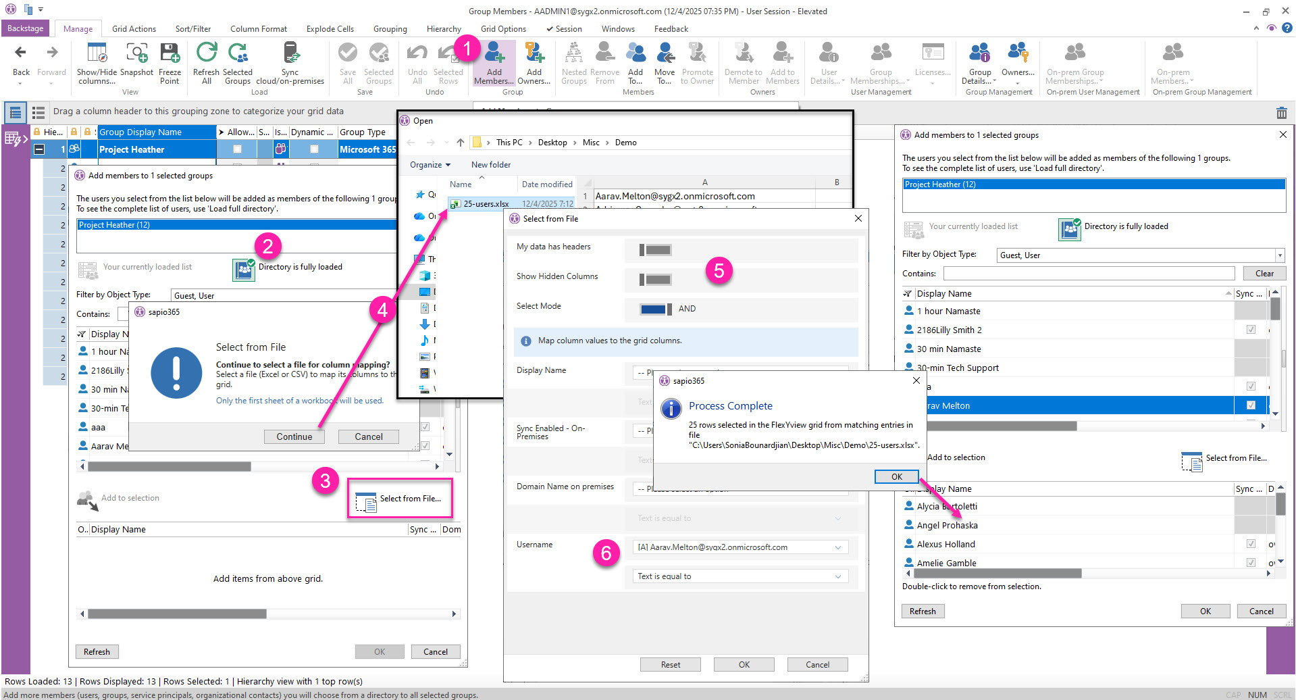
Task: Toggle Dynamic checkbox for Project Heather row
Action: 314,149
